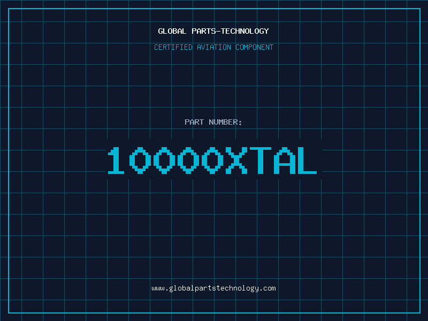The height and width of the screenshot is (321, 428).
Task: Click the final L in part number
Action: coord(307,160)
